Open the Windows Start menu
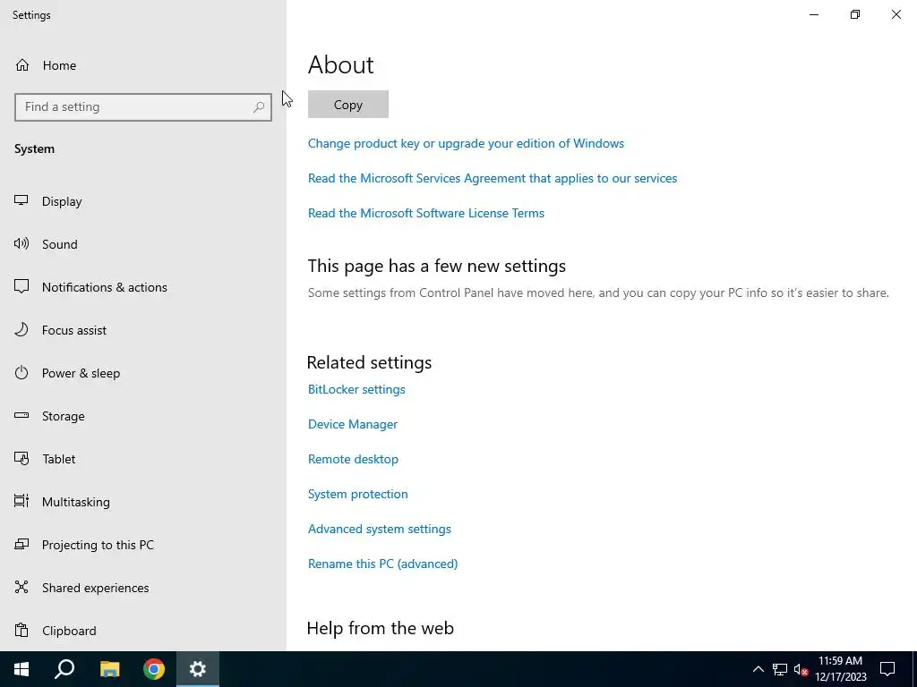Viewport: 917px width, 687px height. pyautogui.click(x=21, y=669)
